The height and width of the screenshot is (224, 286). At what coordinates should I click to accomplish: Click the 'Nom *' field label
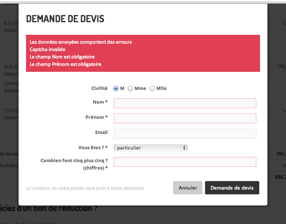pyautogui.click(x=100, y=102)
